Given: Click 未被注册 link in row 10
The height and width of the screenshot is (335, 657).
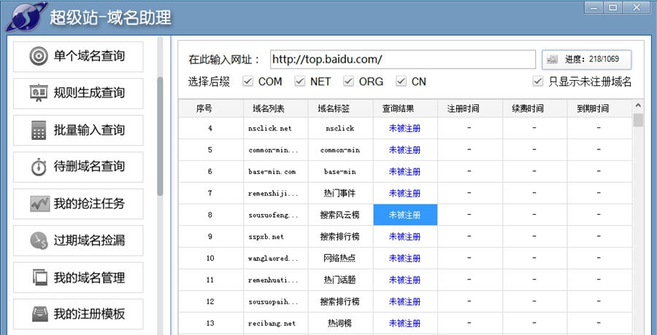Looking at the screenshot, I should (x=404, y=258).
